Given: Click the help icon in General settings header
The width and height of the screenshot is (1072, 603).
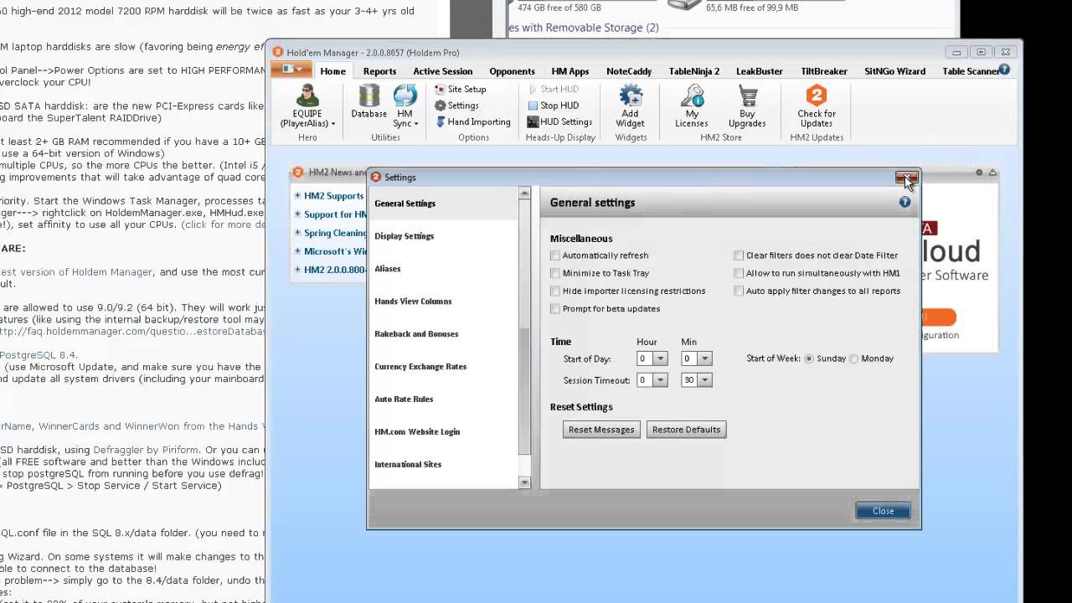Looking at the screenshot, I should (904, 202).
